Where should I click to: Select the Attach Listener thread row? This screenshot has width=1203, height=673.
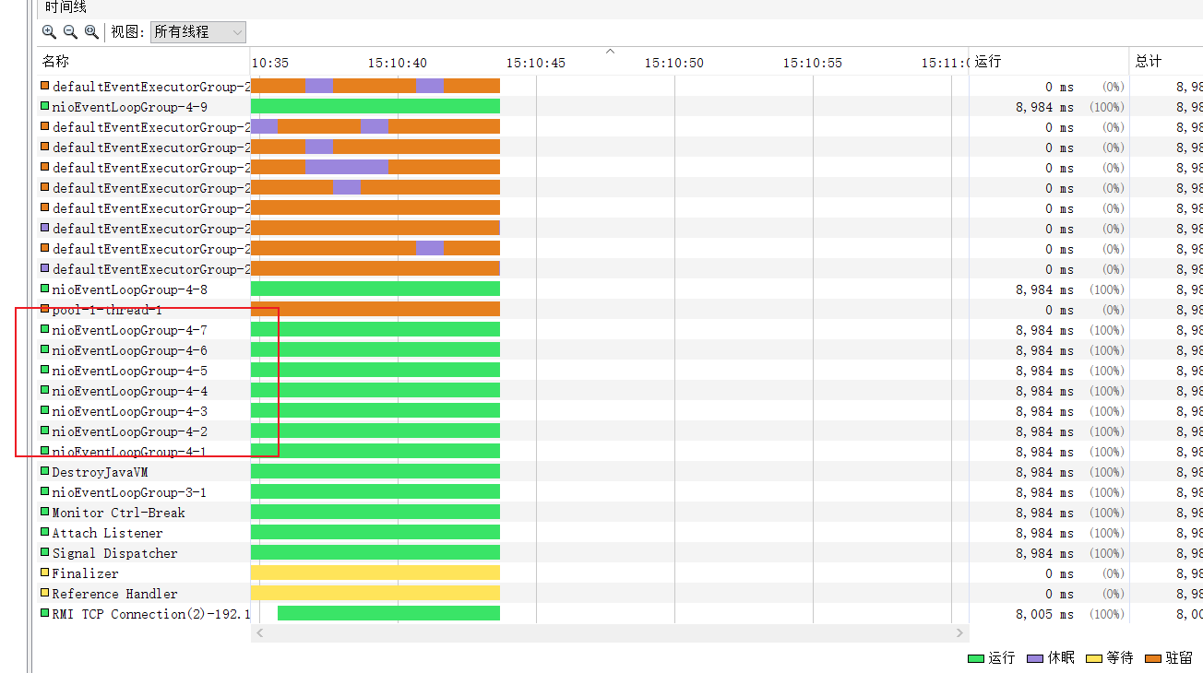[107, 533]
